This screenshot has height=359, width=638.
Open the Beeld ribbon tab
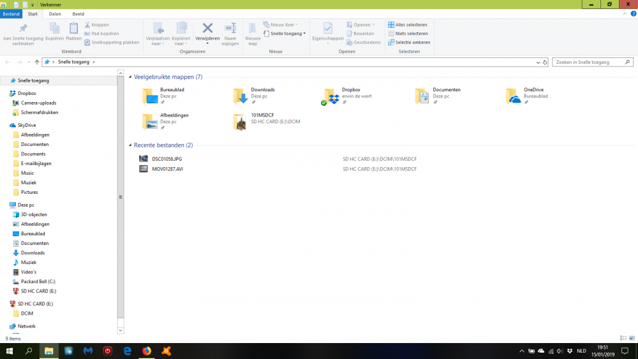click(78, 13)
